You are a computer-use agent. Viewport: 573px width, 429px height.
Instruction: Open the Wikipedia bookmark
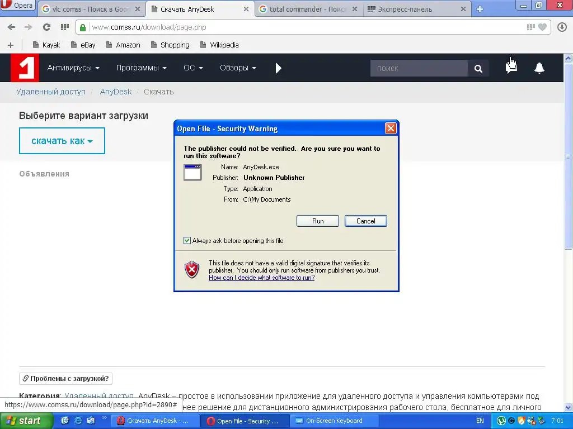(x=219, y=45)
